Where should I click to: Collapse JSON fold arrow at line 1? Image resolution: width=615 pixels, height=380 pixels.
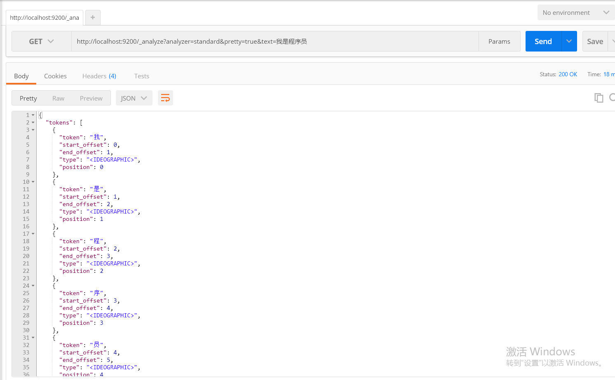coord(33,115)
